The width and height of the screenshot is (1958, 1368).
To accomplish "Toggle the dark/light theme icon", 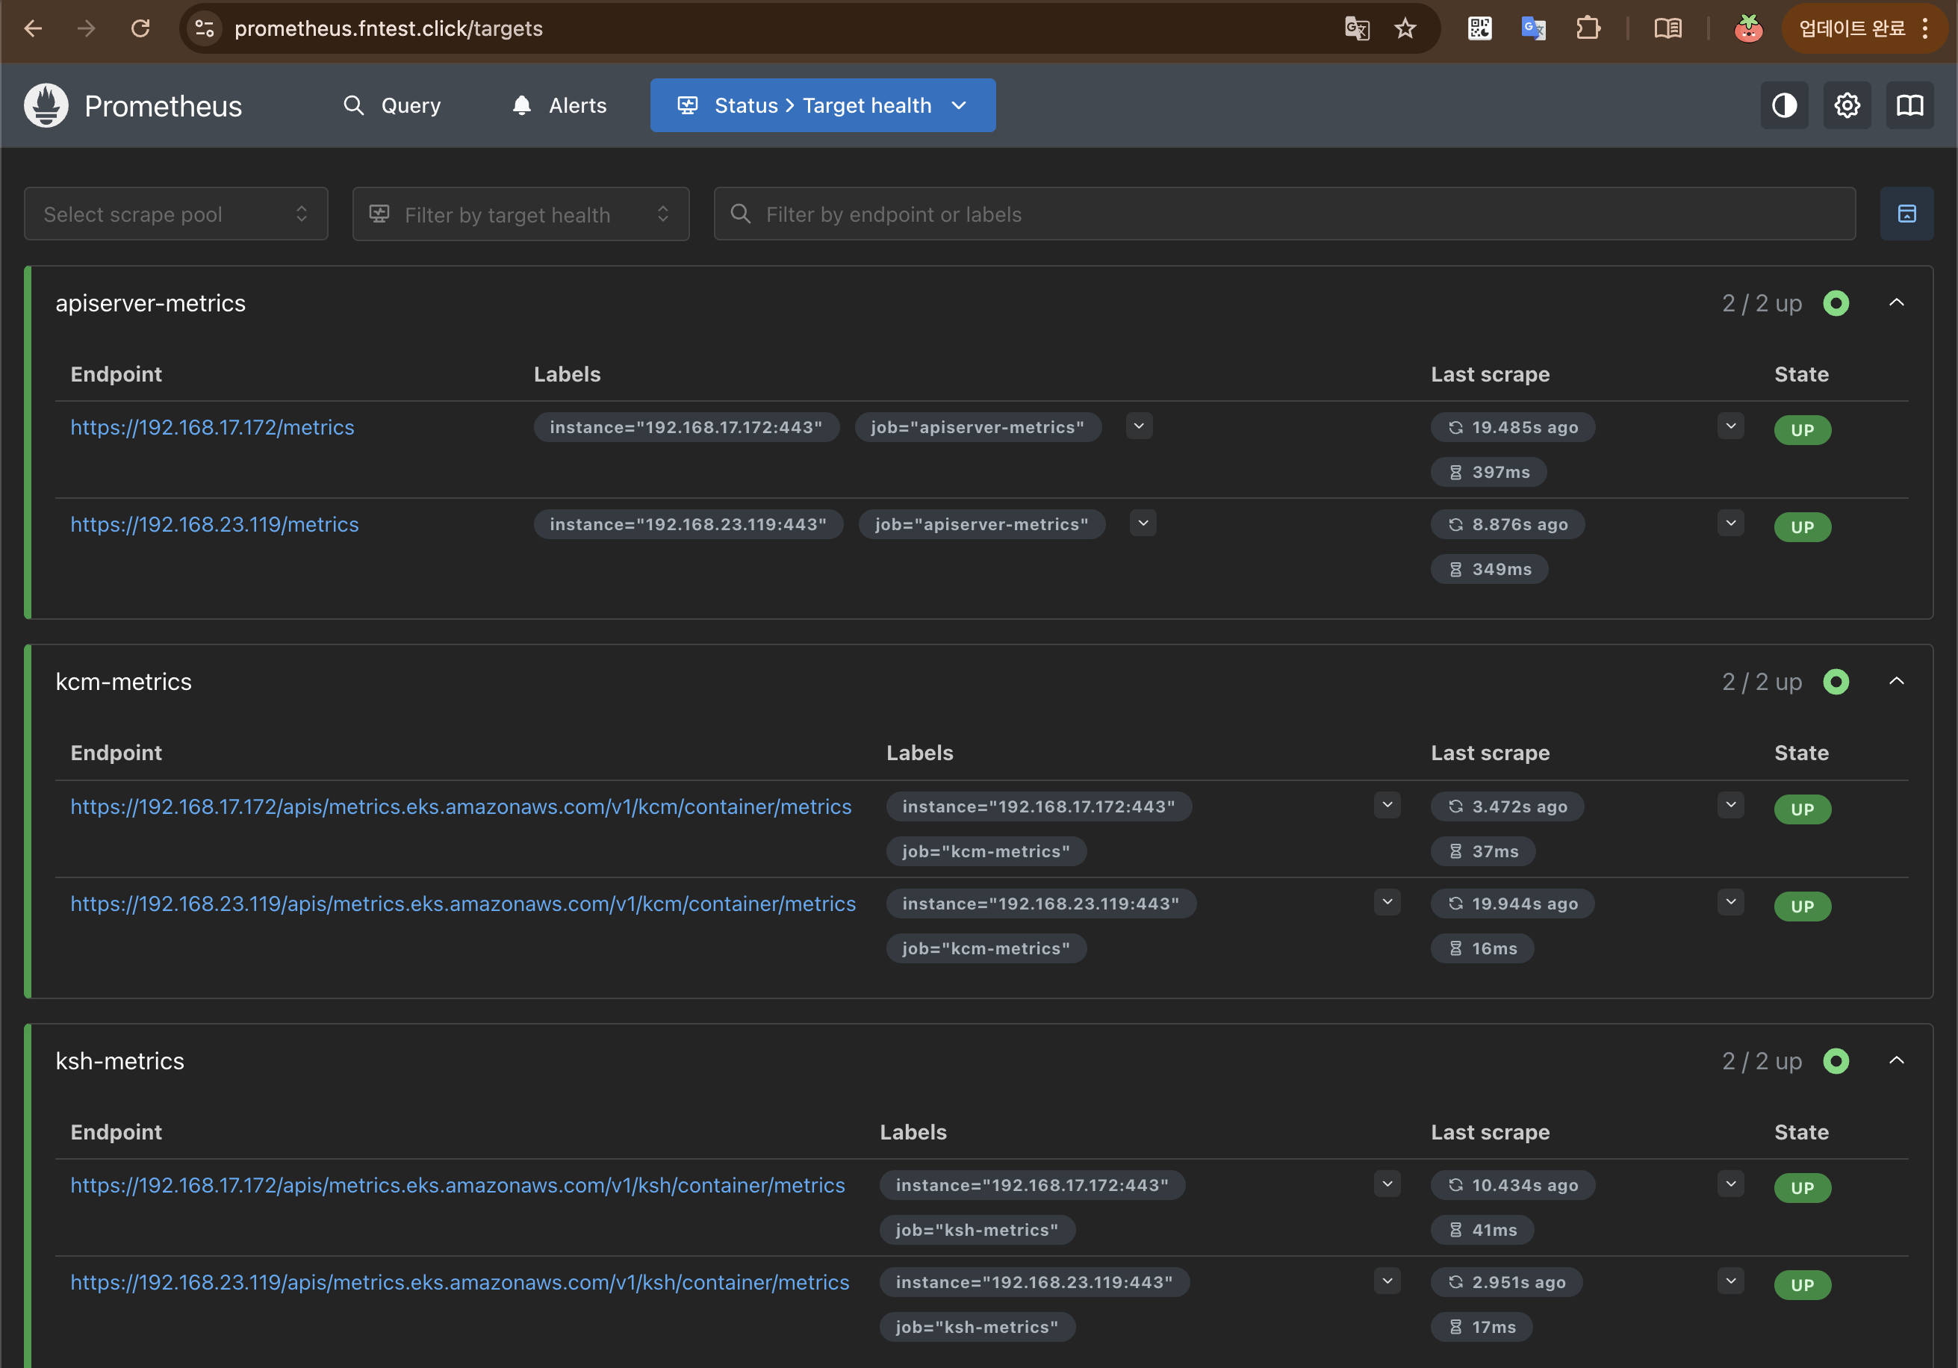I will click(x=1784, y=106).
